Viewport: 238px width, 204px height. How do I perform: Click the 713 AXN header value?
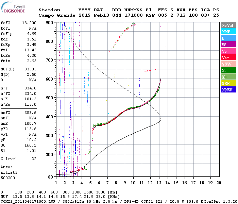181,15
